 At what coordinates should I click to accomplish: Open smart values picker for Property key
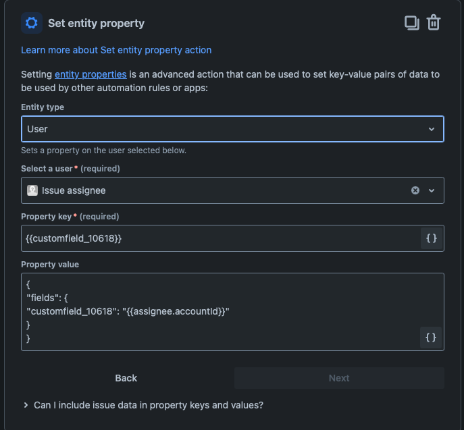[x=432, y=238]
